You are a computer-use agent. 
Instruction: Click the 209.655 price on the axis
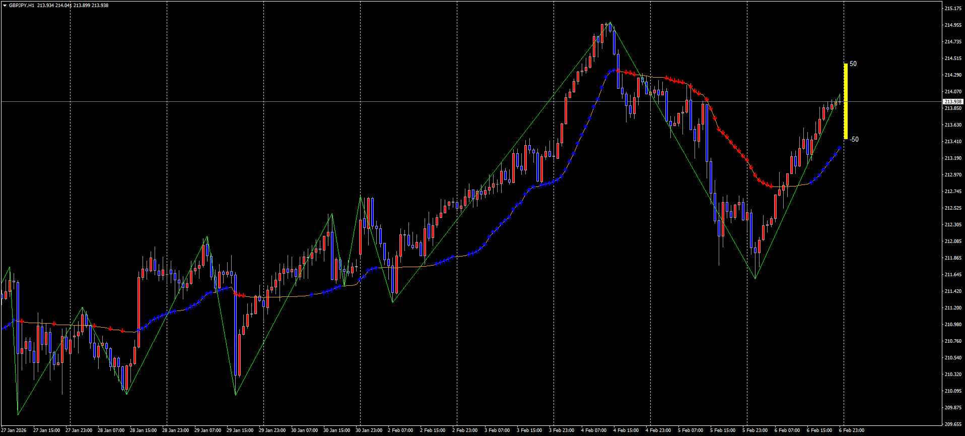[x=953, y=424]
